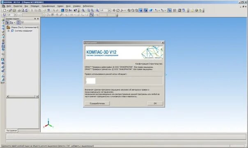The width and height of the screenshot is (248, 148).
Task: Switch to Thin hidden lines display mode
Action: click(x=137, y=10)
